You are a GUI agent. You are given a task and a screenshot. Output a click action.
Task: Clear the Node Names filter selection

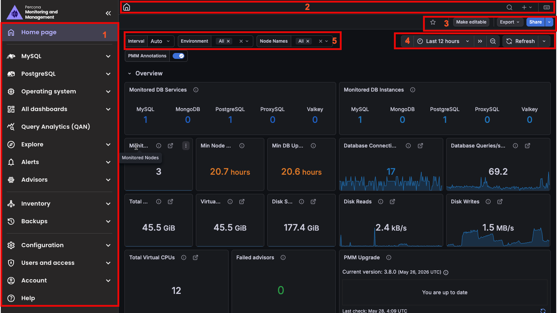(321, 41)
